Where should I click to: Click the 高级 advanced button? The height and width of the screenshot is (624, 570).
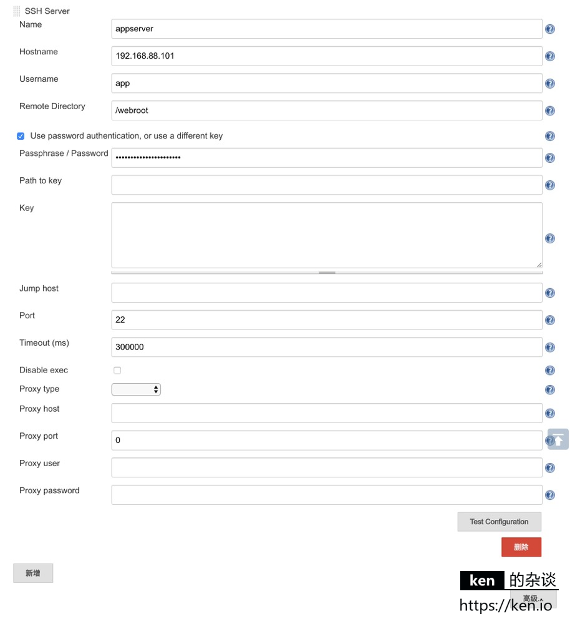click(533, 599)
